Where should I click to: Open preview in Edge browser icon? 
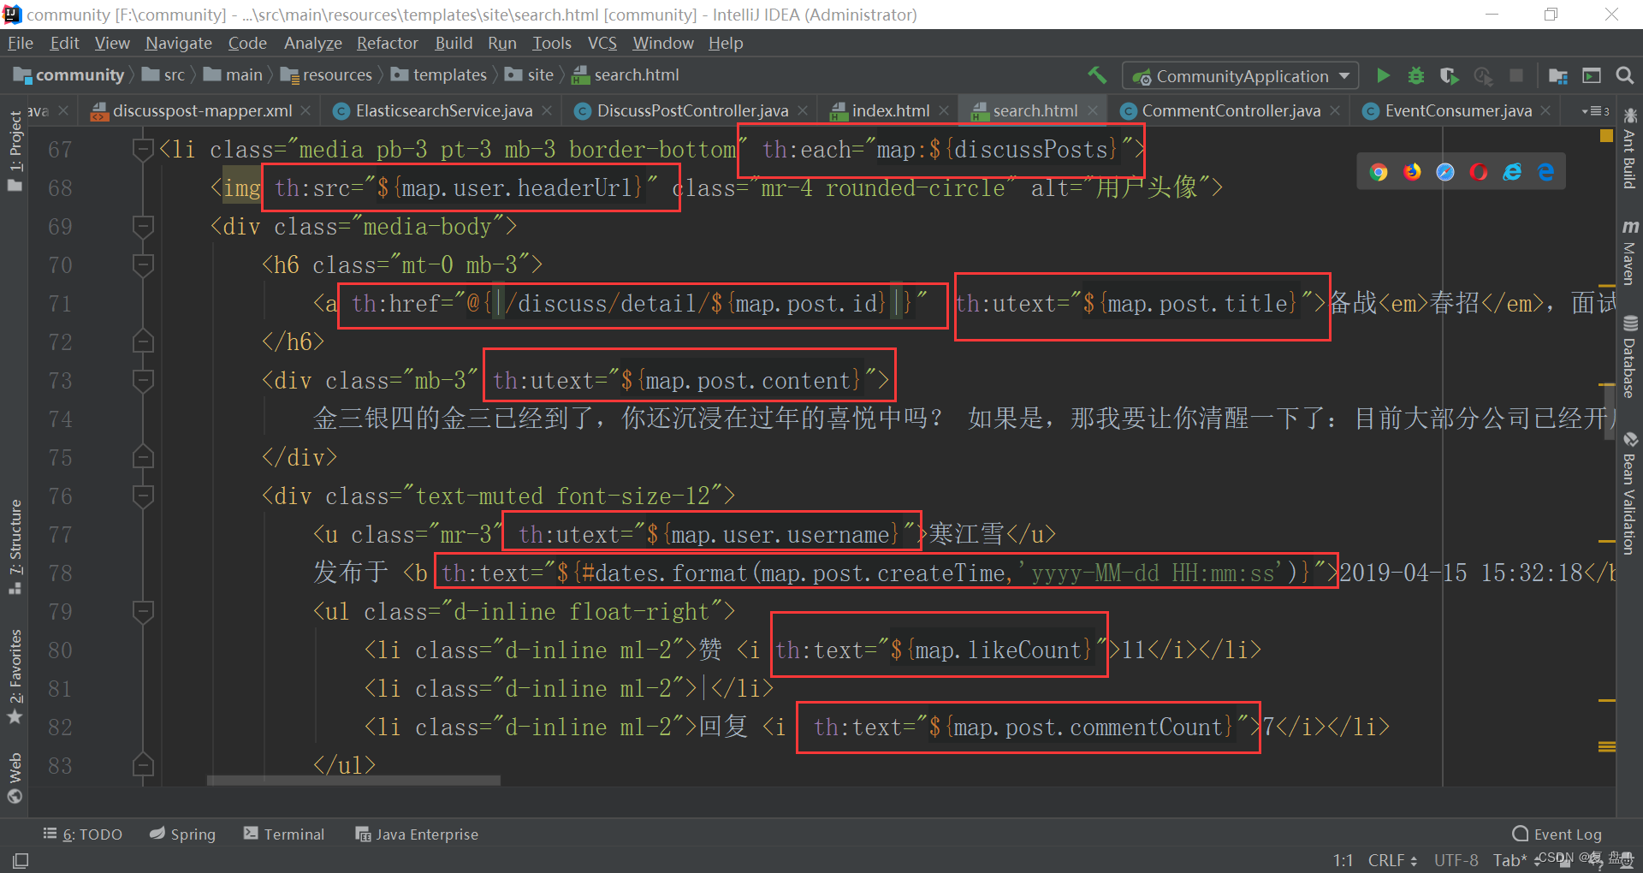coord(1545,172)
